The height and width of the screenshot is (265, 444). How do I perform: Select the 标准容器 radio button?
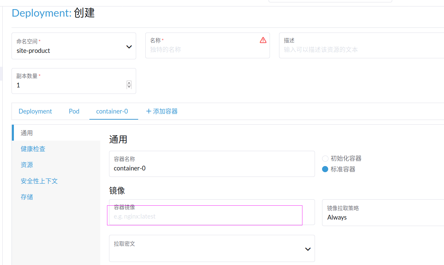pos(325,169)
